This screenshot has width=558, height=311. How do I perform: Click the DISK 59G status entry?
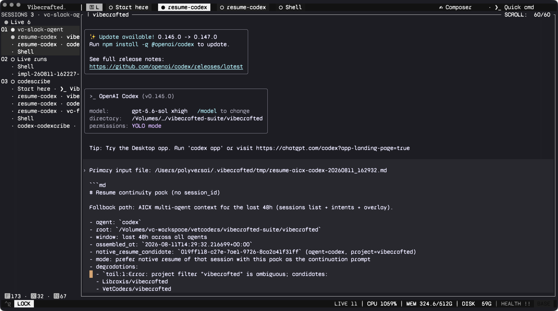tap(477, 304)
